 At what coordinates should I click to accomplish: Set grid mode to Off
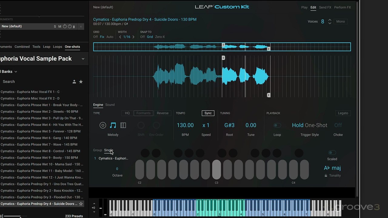95,37
